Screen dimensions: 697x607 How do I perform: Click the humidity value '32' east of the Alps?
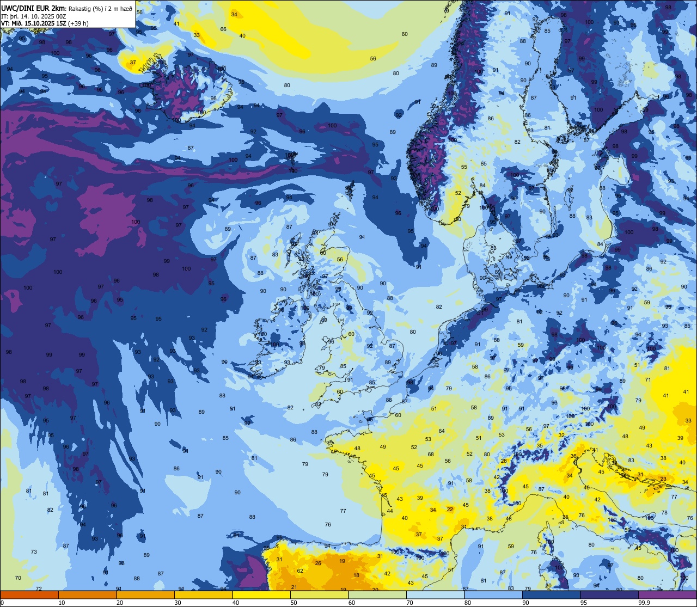[561, 435]
